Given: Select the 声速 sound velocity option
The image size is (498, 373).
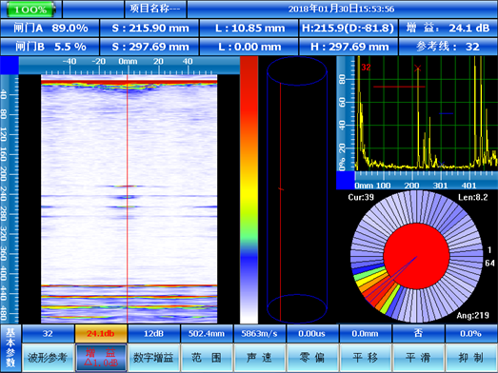Looking at the screenshot, I should [x=259, y=358].
